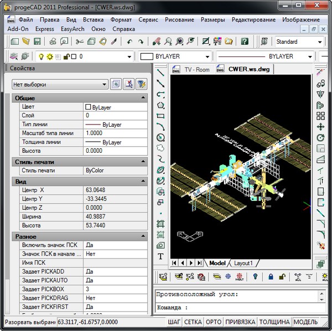Open the Standard text style dropdown

tap(320, 42)
